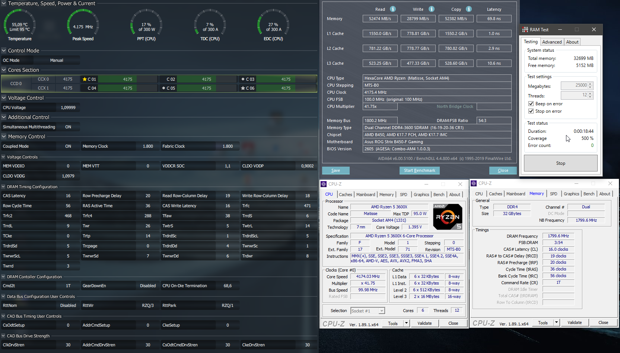
Task: Open Tools dropdown arrow in CPU-Z Timings window
Action: pos(557,322)
